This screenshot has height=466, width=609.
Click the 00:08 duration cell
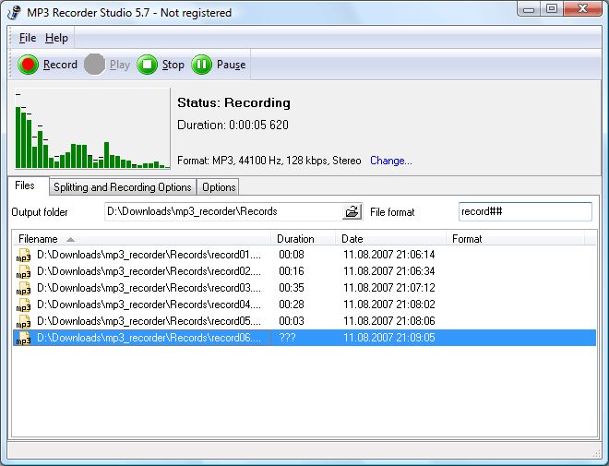(x=292, y=255)
